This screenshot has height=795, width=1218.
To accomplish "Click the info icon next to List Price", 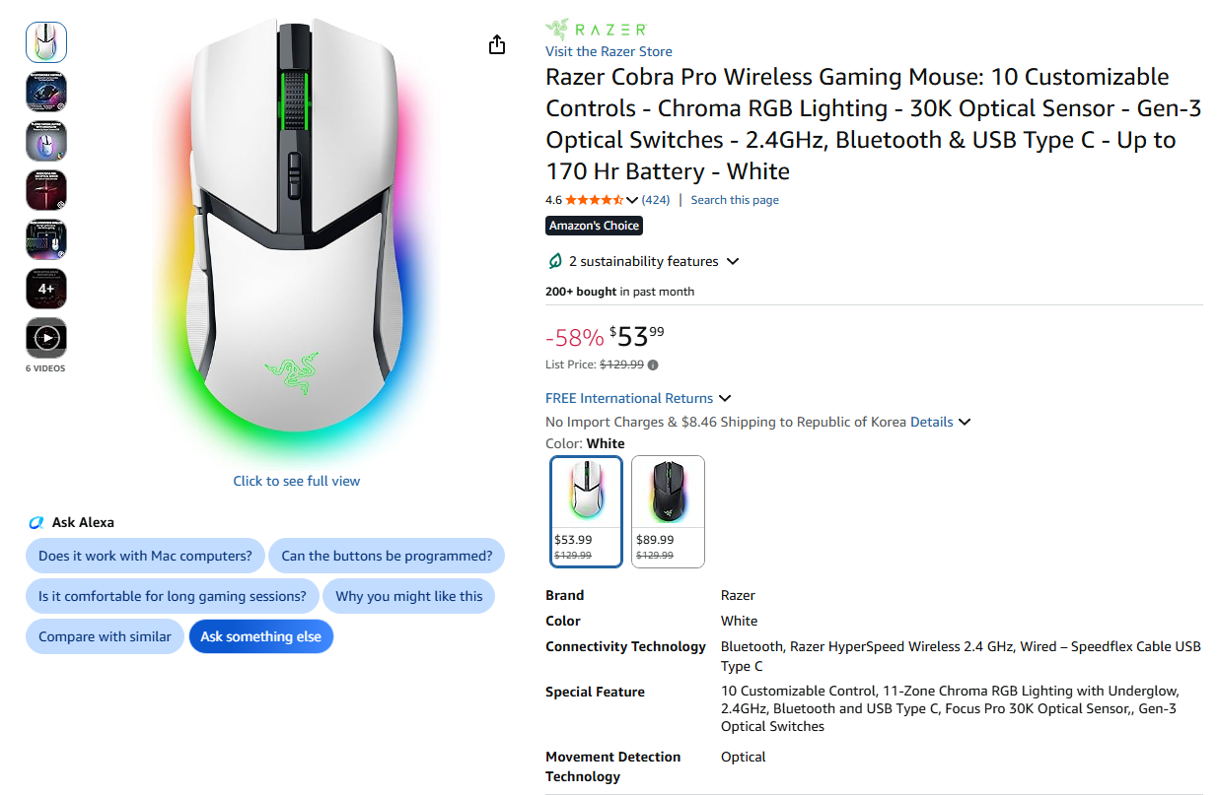I will (653, 364).
